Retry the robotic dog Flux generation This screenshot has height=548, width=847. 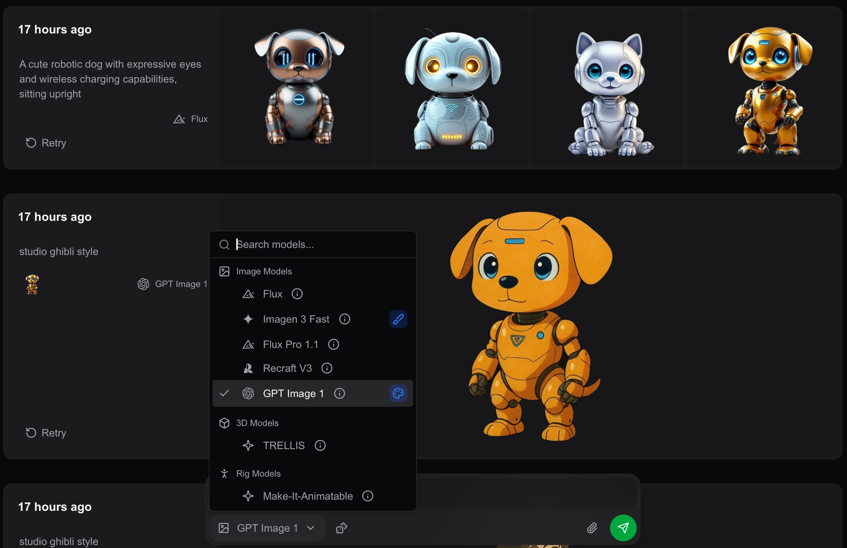(x=46, y=143)
